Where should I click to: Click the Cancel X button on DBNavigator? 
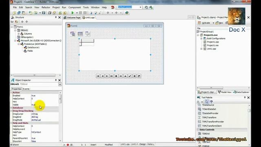click(x=135, y=76)
